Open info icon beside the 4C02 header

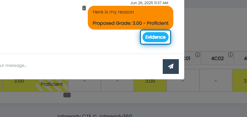tap(230, 55)
